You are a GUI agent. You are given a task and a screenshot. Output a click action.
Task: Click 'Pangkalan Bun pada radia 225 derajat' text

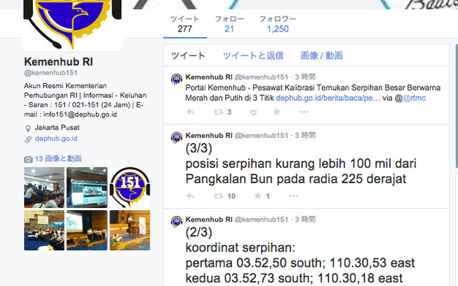pyautogui.click(x=296, y=179)
